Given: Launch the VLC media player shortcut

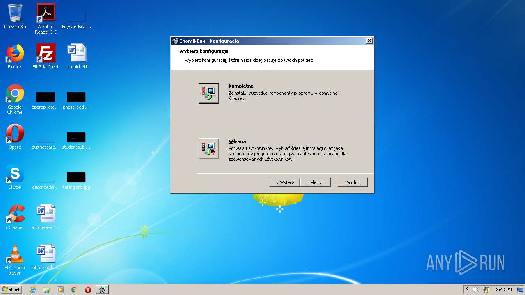Looking at the screenshot, I should click(15, 260).
